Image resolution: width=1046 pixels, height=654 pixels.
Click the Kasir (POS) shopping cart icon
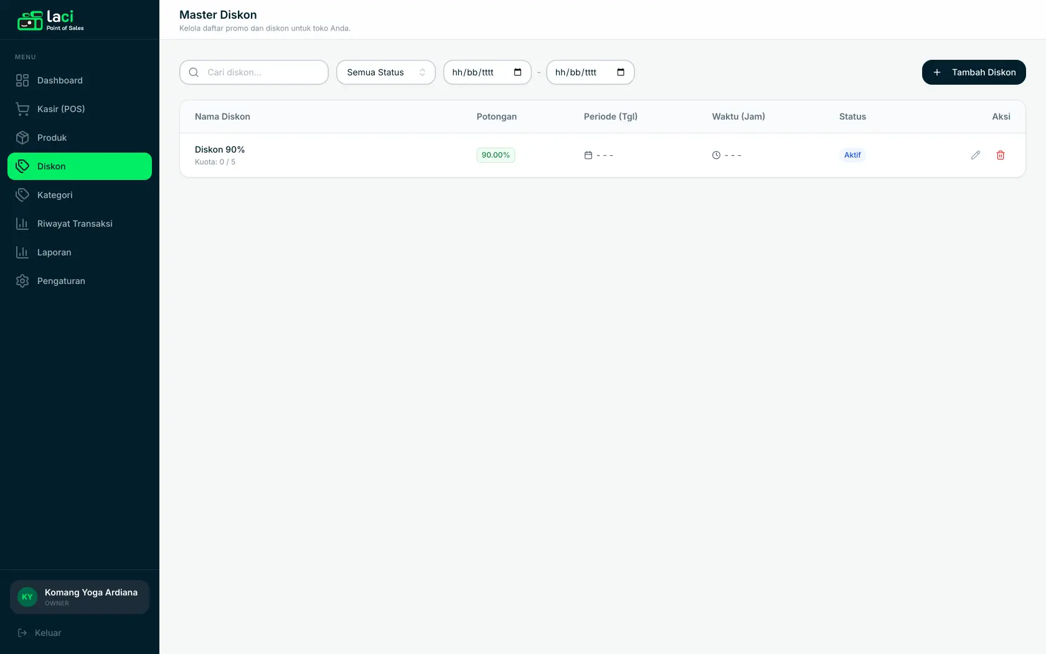22,109
